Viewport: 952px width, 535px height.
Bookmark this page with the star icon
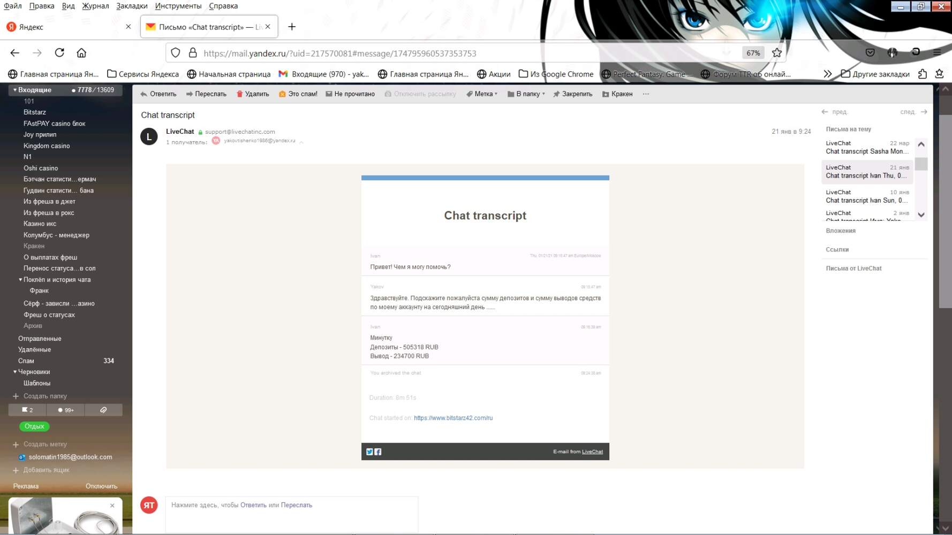coord(777,53)
